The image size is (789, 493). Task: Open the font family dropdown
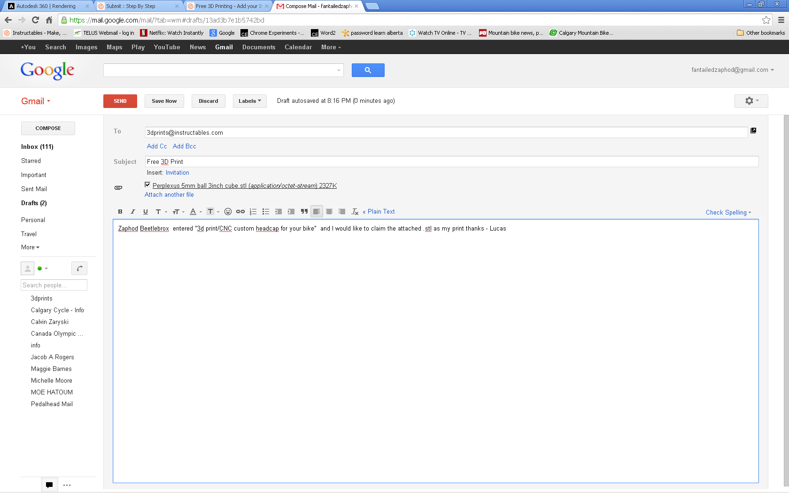point(161,212)
